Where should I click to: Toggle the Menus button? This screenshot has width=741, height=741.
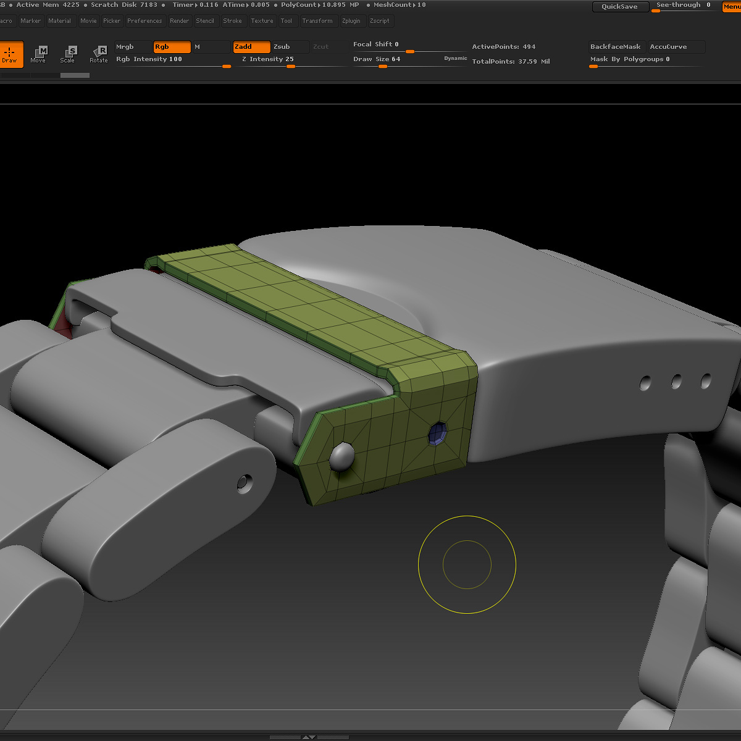(732, 7)
